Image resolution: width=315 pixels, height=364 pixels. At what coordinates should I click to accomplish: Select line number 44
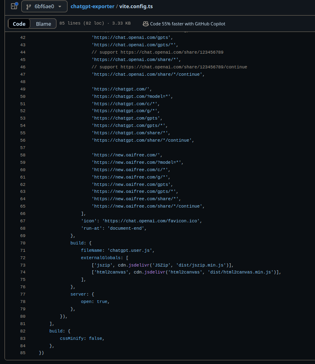[x=23, y=52]
